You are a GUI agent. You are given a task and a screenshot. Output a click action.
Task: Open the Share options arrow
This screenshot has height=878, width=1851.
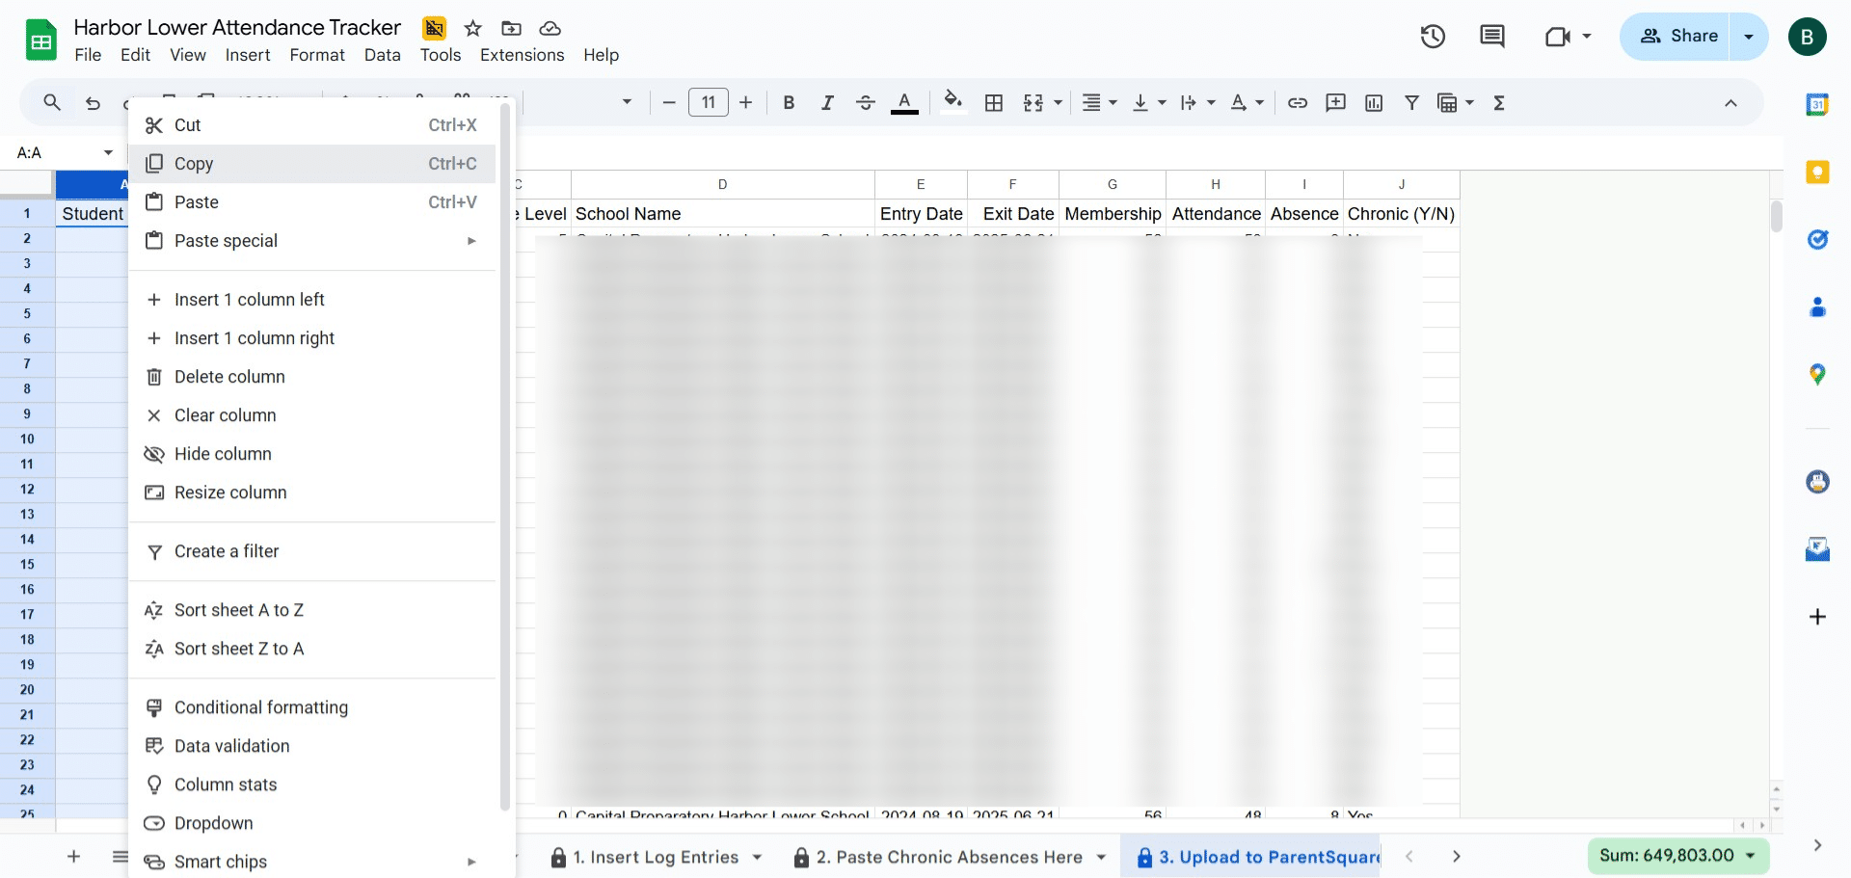[x=1749, y=37]
